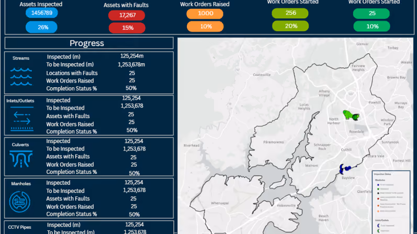Click the olive 20% pill

(290, 26)
